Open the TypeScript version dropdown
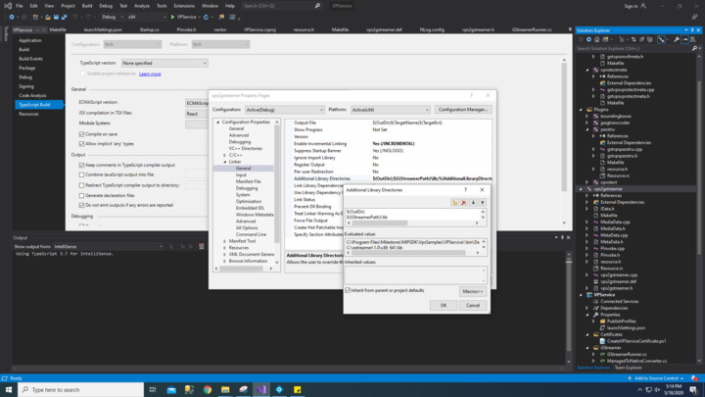The width and height of the screenshot is (705, 397). tap(164, 63)
